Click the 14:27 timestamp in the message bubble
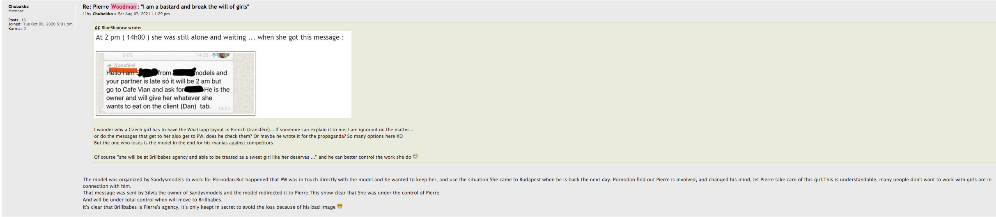This screenshot has height=217, width=996. 224,108
